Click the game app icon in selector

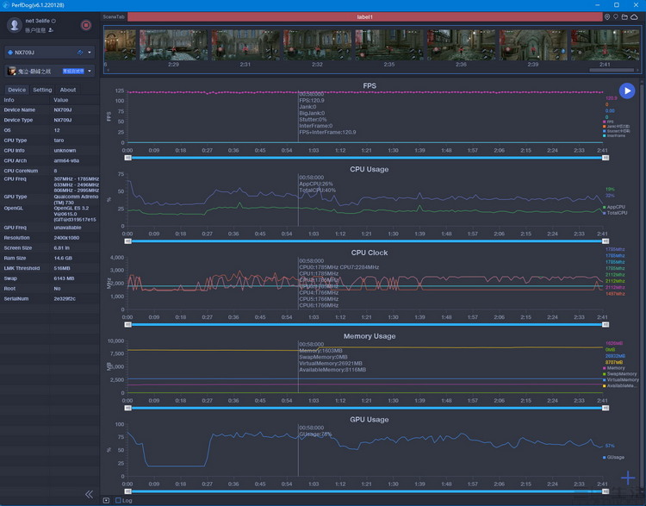tap(11, 71)
